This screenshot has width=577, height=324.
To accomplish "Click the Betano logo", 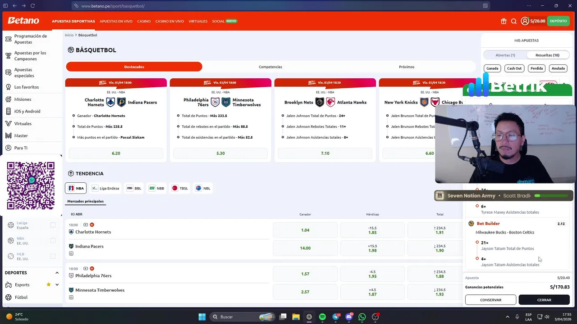I will [23, 21].
